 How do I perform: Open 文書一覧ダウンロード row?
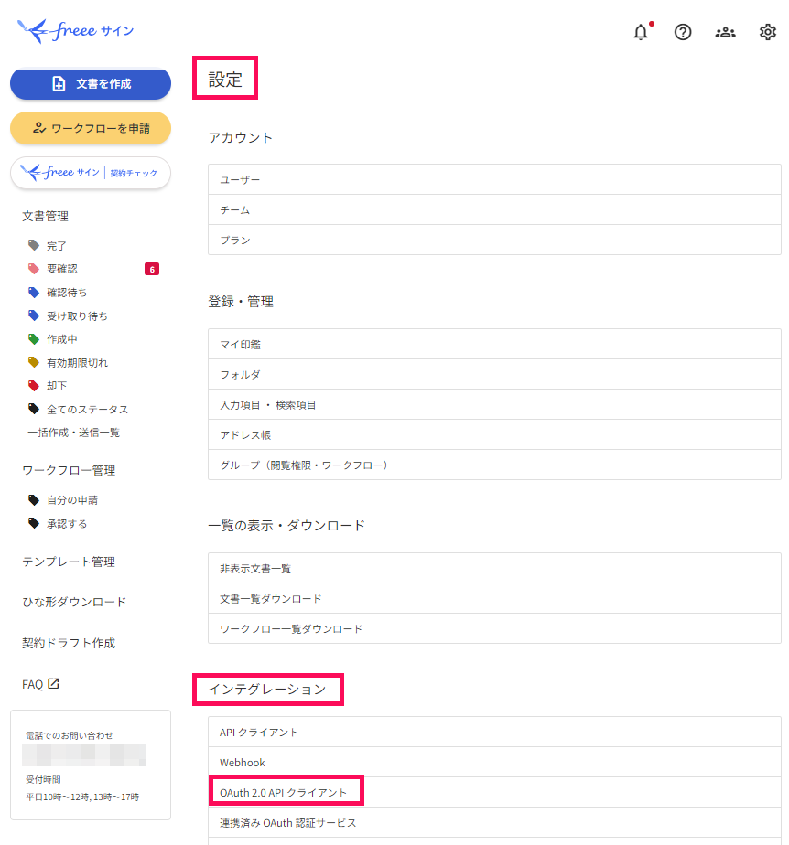(494, 598)
